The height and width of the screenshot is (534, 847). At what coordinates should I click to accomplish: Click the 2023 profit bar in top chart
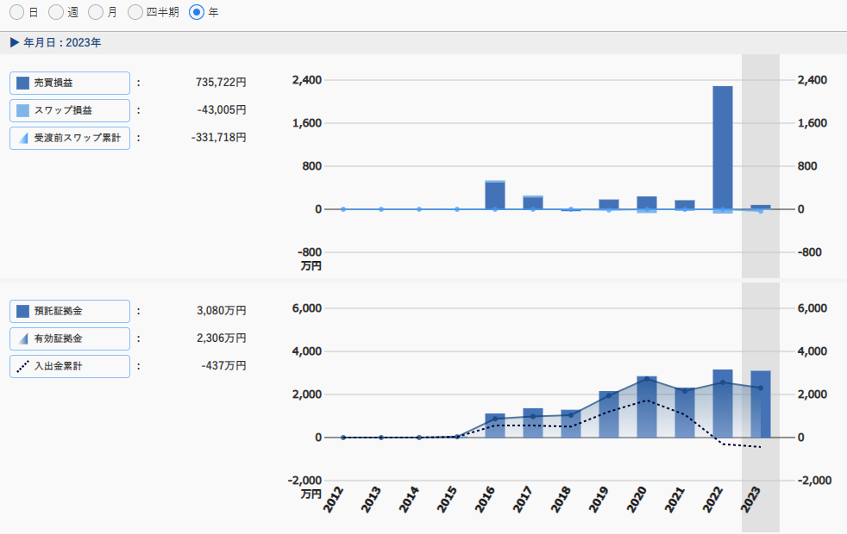point(761,207)
